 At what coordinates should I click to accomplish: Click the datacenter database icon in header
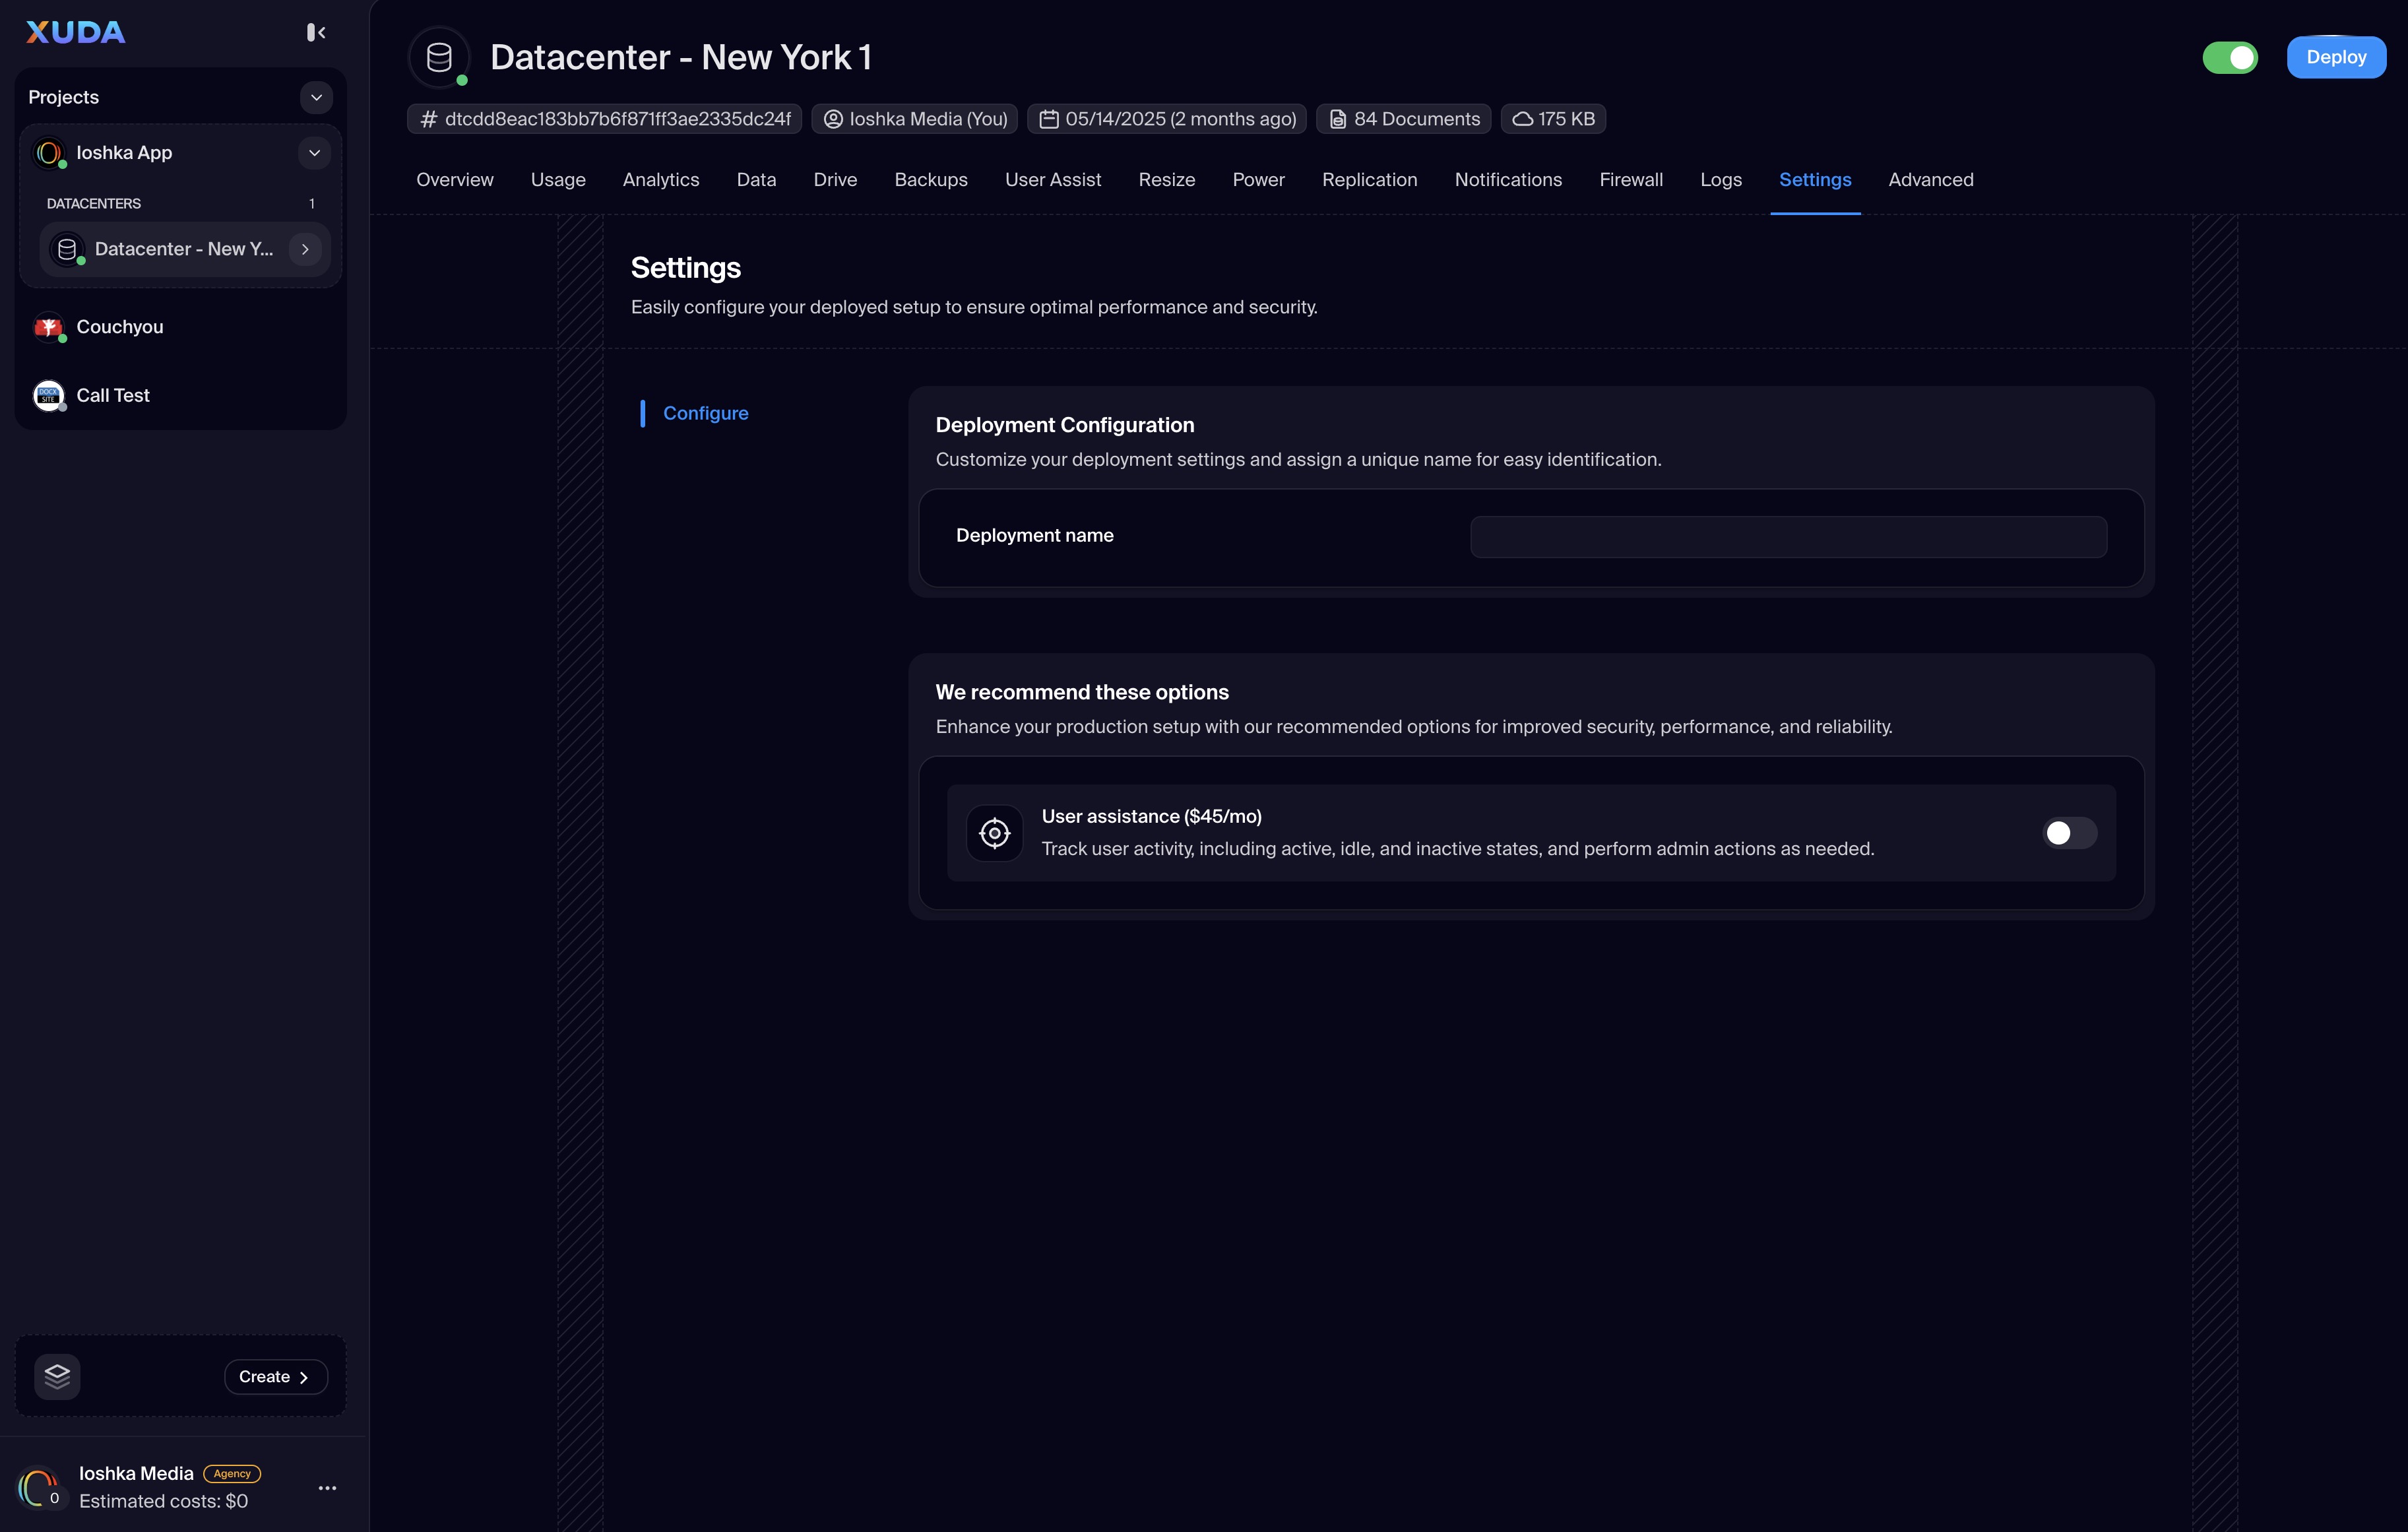(x=439, y=58)
